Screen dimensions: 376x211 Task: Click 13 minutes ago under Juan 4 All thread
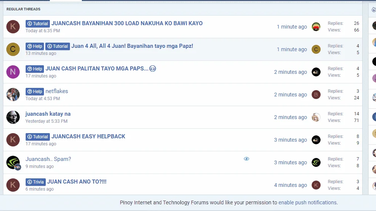point(41,53)
